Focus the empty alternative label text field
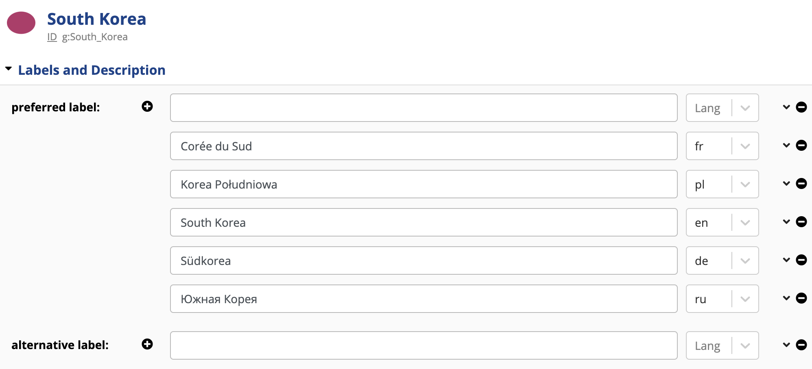 point(423,345)
